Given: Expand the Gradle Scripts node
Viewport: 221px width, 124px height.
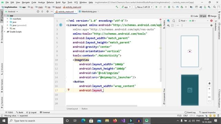Looking at the screenshot, I should pos(5,32).
